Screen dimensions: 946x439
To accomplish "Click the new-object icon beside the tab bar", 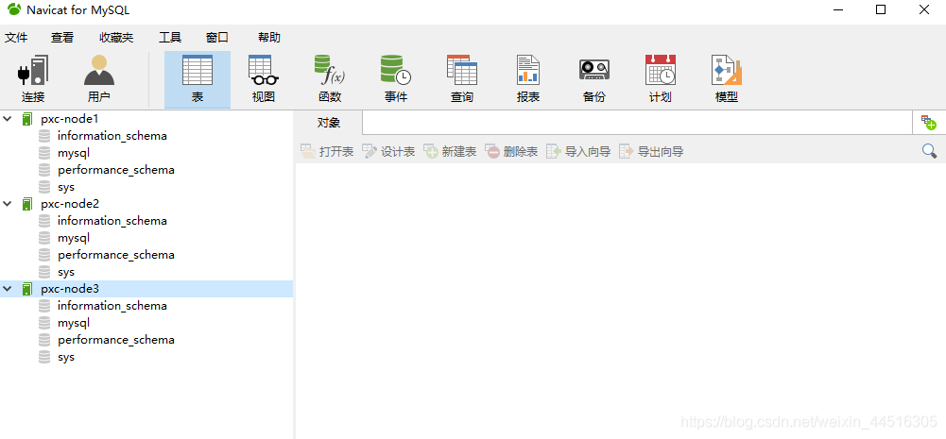I will (928, 123).
